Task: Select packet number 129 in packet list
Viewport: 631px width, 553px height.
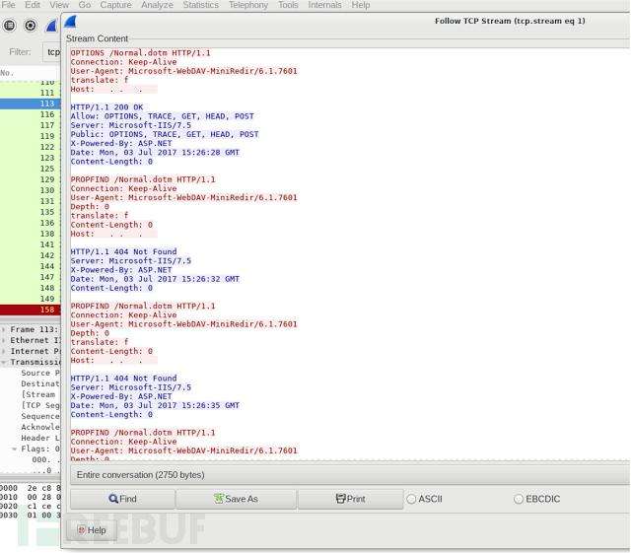Action: coord(31,179)
